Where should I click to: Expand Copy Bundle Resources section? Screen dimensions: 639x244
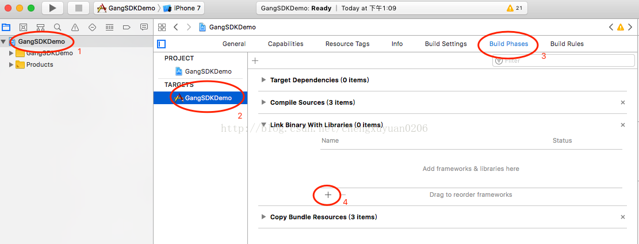264,217
